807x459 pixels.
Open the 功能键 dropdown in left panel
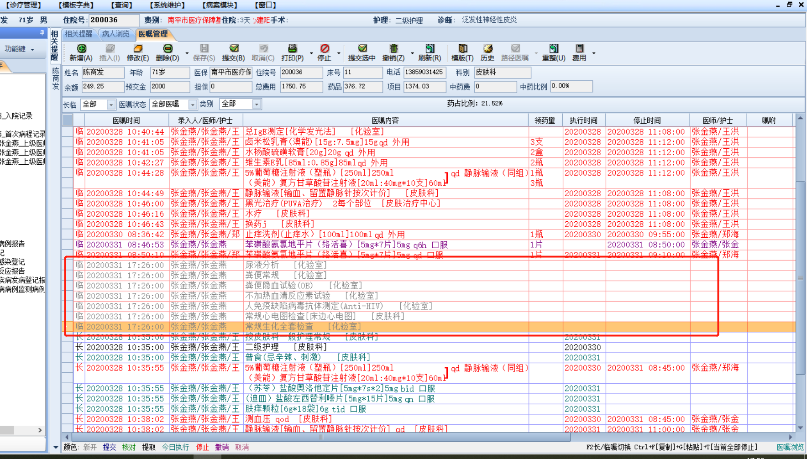click(x=19, y=49)
